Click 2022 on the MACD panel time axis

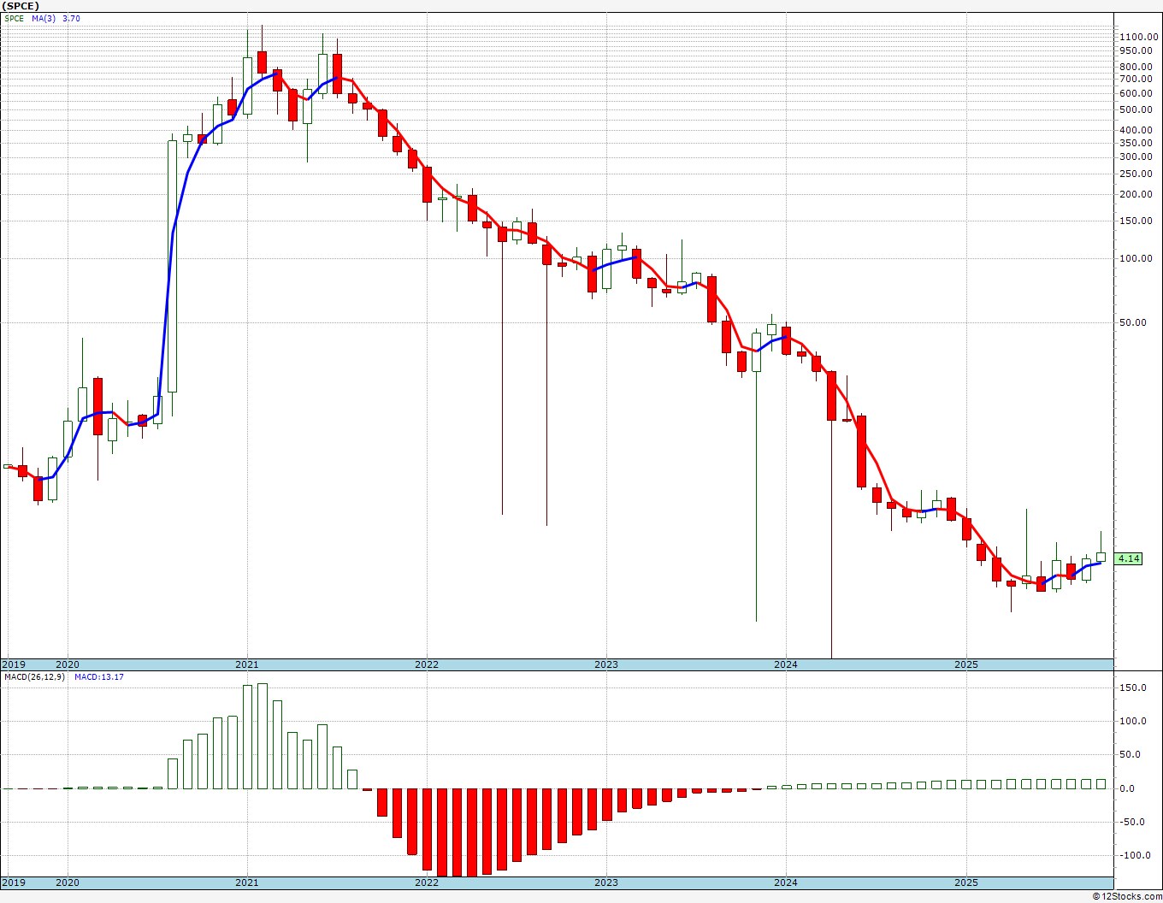coord(426,882)
